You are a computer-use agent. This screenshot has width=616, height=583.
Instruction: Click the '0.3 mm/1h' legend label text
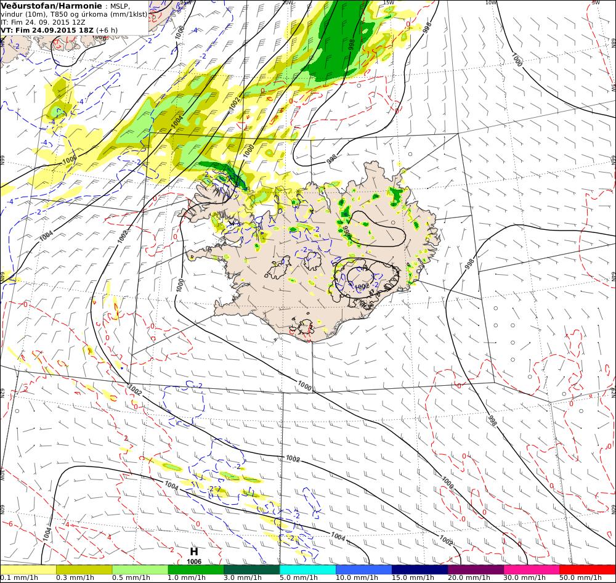point(75,578)
